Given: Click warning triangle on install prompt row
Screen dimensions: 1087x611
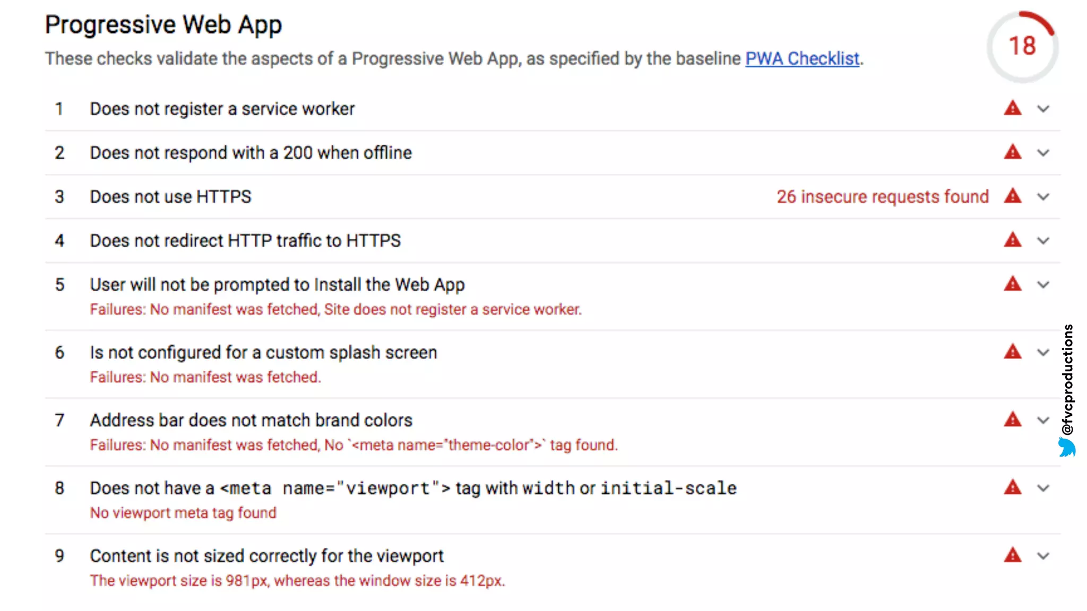Looking at the screenshot, I should point(1012,284).
